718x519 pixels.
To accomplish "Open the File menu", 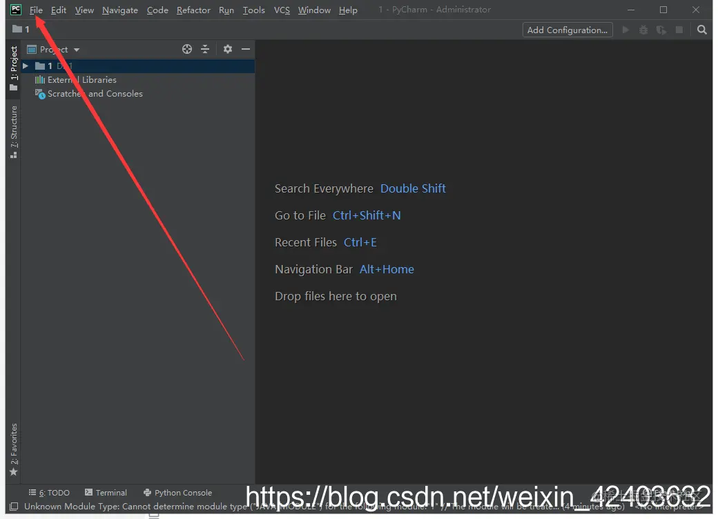I will tap(36, 10).
